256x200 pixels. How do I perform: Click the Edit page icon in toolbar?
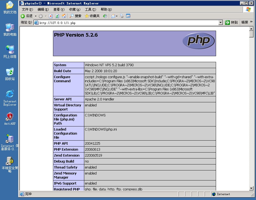[128, 16]
